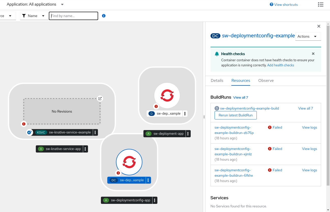Open the Application: All applications dropdown
The width and height of the screenshot is (330, 212).
click(x=35, y=4)
